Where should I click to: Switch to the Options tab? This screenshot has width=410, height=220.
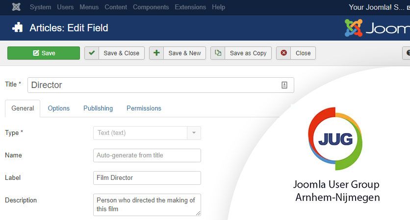(58, 108)
